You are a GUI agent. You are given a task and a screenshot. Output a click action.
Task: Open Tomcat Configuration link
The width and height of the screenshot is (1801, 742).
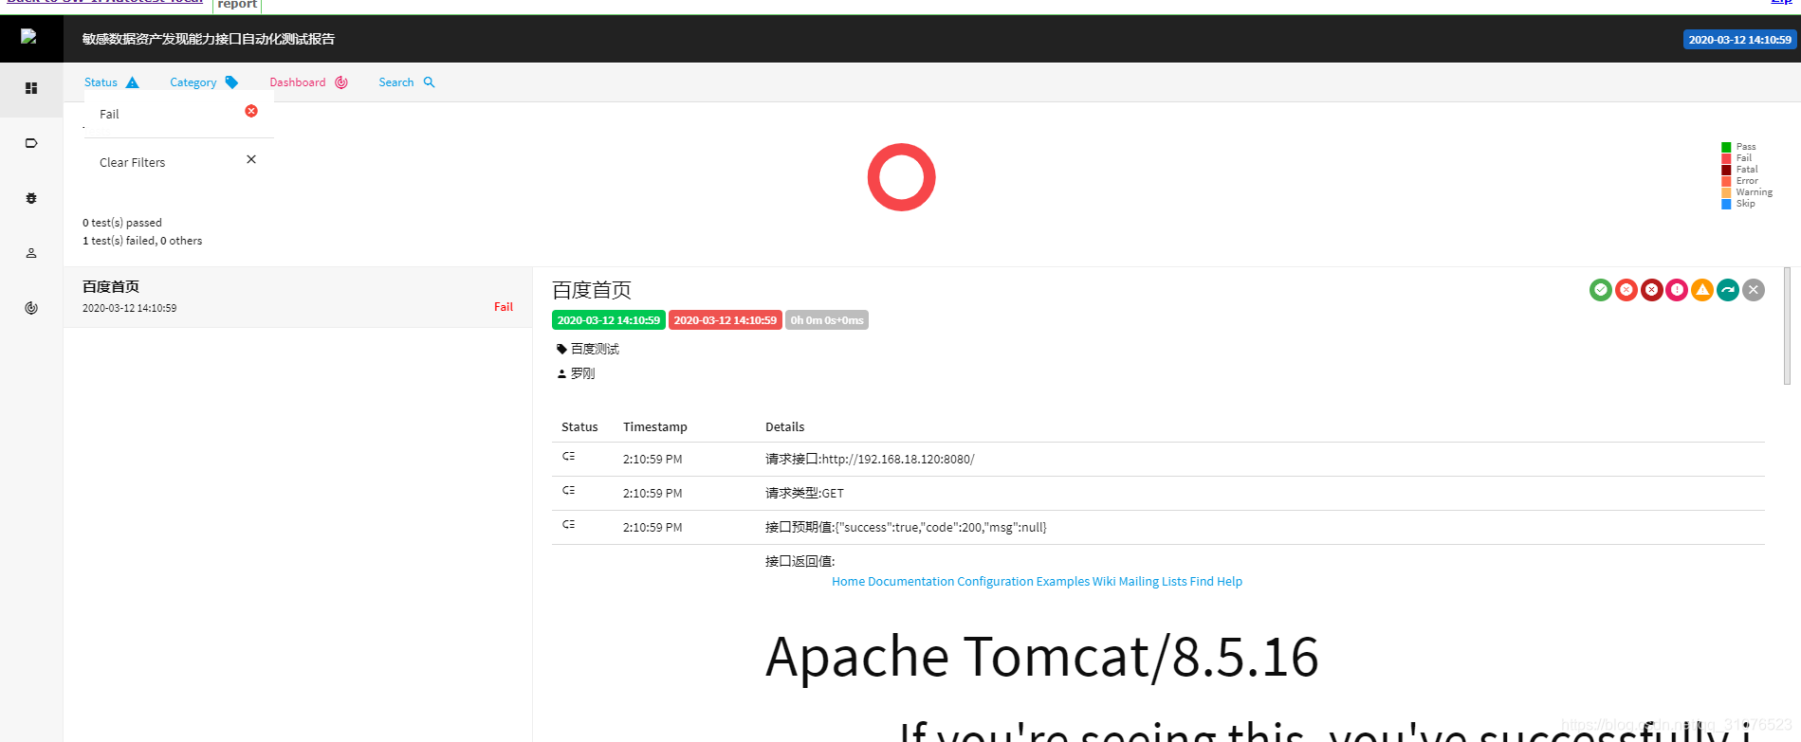coord(995,581)
